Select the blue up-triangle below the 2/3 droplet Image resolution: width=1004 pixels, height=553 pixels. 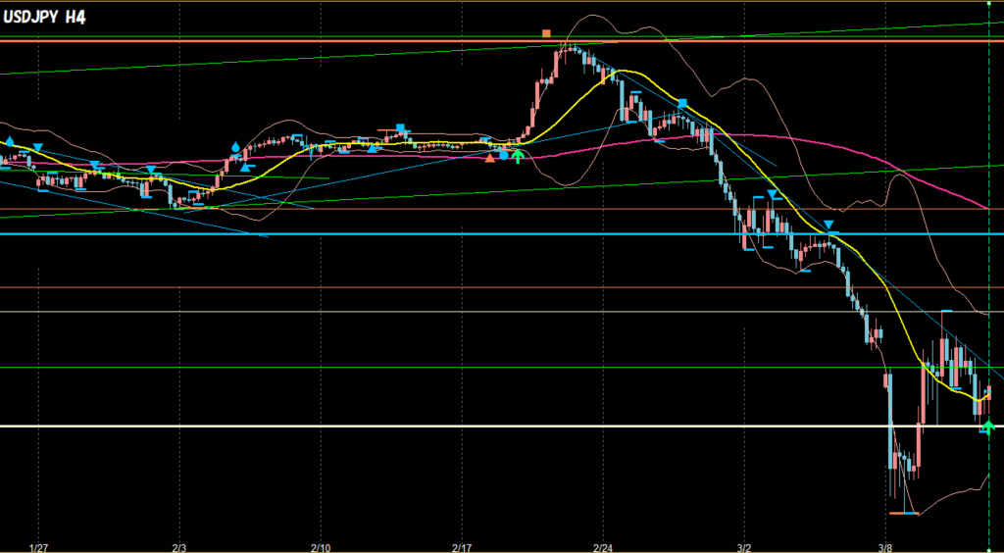(x=244, y=168)
